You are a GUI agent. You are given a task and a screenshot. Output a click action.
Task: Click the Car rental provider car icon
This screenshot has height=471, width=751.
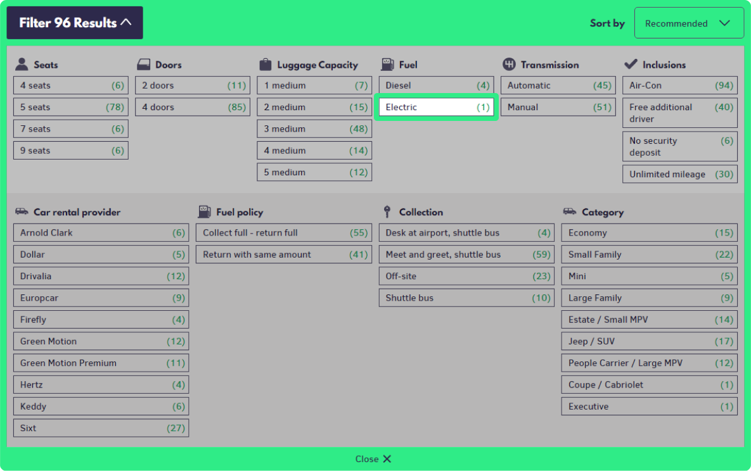pyautogui.click(x=22, y=211)
